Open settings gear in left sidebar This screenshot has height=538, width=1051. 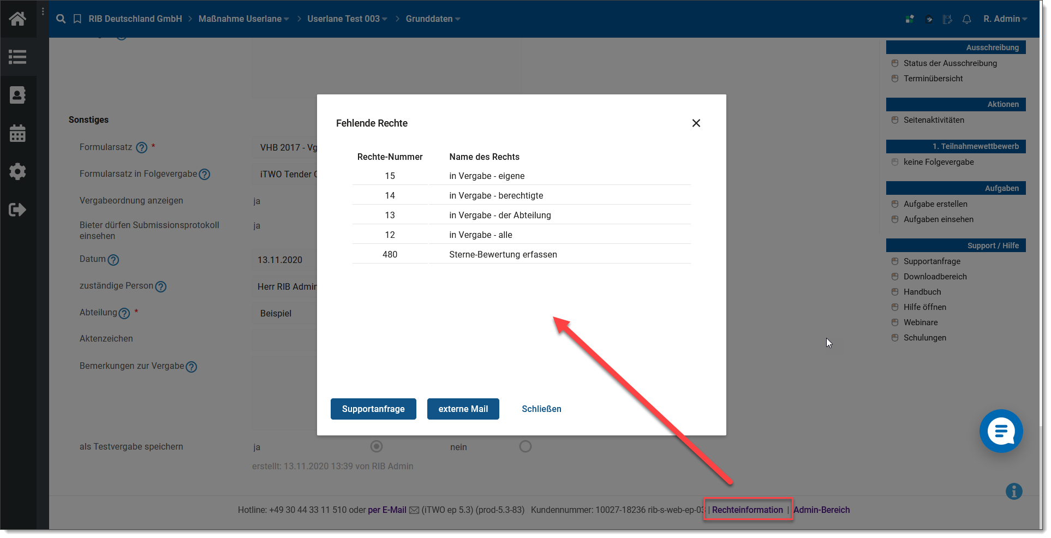pos(17,171)
